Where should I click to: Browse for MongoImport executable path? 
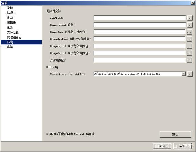[x=190, y=46]
